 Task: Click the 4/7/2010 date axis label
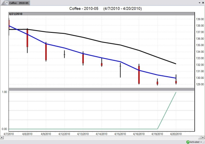click(8, 134)
